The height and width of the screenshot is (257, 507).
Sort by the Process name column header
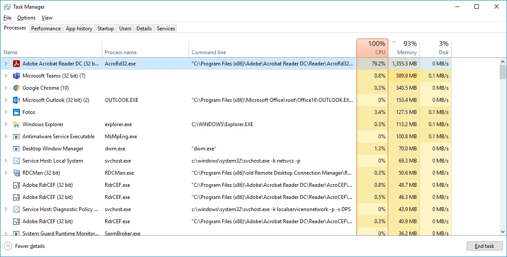[146, 48]
